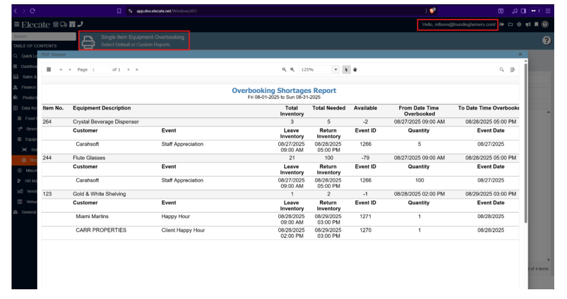This screenshot has height=299, width=567.
Task: Toggle the Elecate hamburger navigation menu
Action: [x=16, y=24]
